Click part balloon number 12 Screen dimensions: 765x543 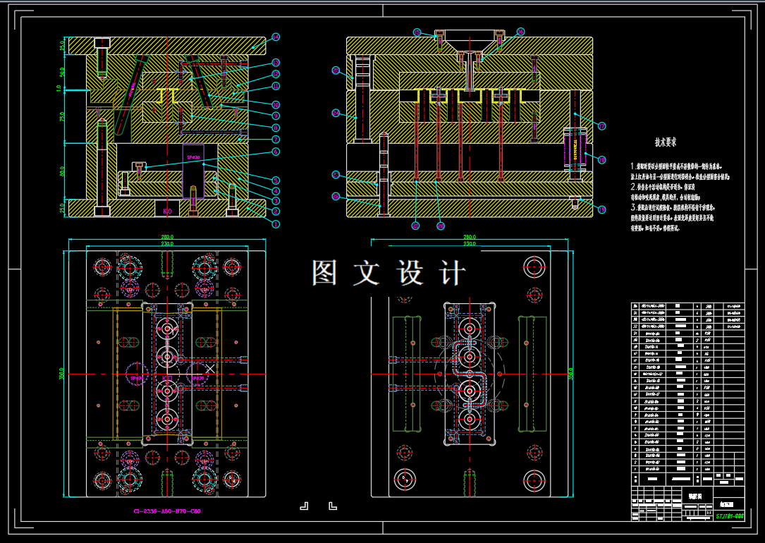pos(276,74)
